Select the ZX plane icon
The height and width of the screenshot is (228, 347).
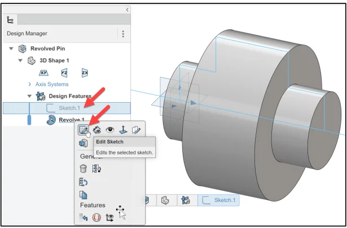pos(85,72)
